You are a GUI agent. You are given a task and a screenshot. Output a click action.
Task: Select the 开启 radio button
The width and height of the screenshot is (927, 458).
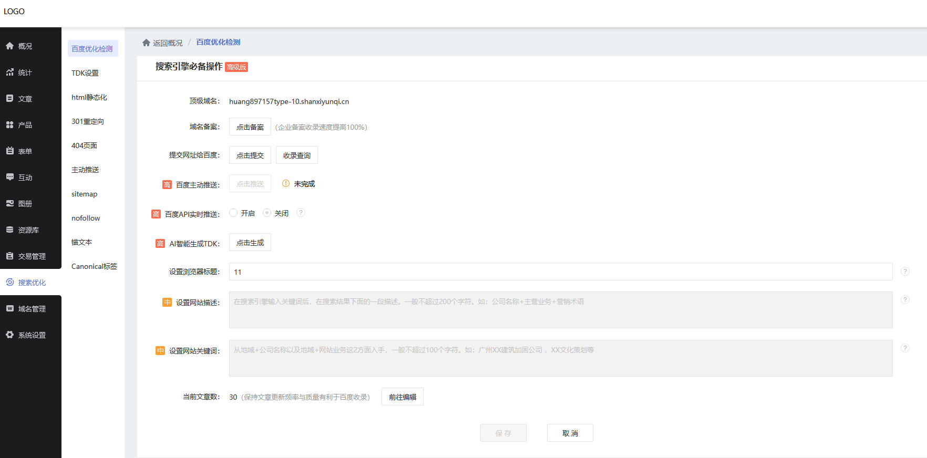[x=233, y=213]
